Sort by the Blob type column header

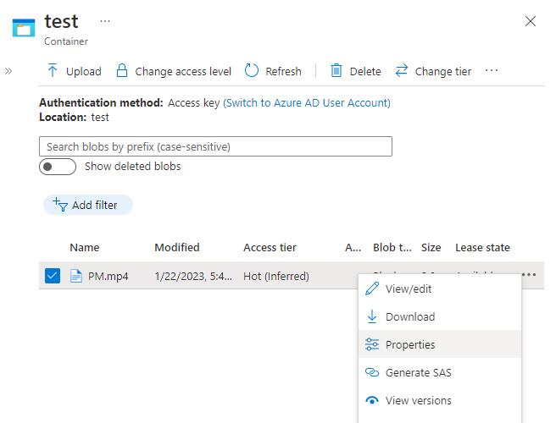(392, 247)
